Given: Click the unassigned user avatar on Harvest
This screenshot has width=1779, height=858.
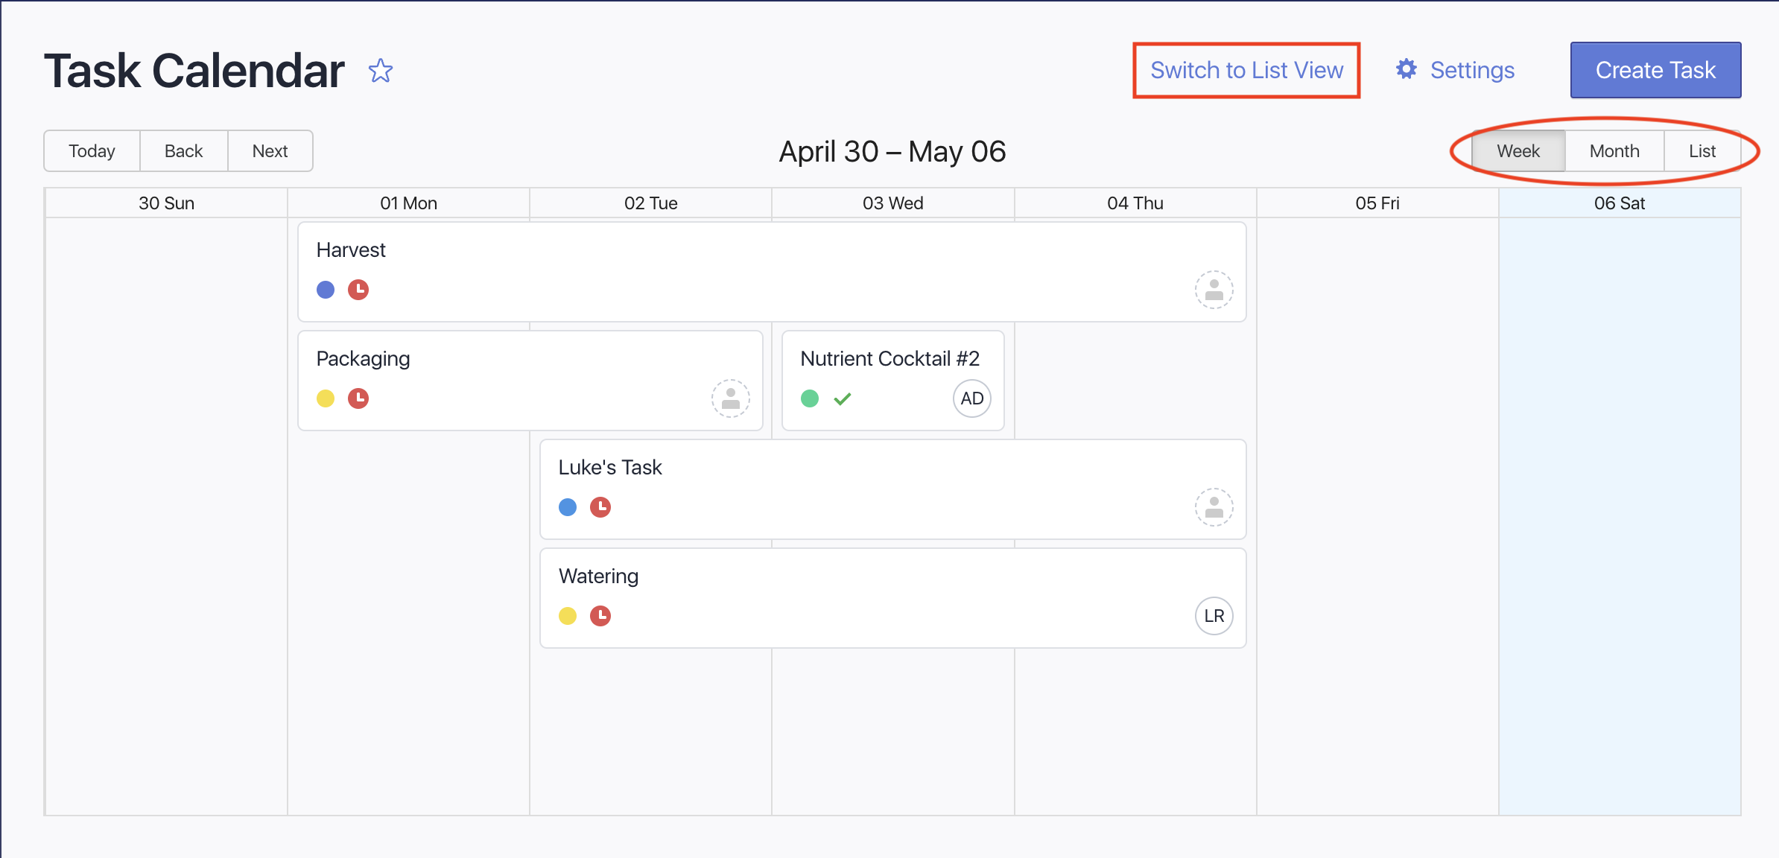Looking at the screenshot, I should [1214, 290].
